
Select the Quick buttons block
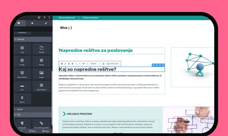point(41,86)
